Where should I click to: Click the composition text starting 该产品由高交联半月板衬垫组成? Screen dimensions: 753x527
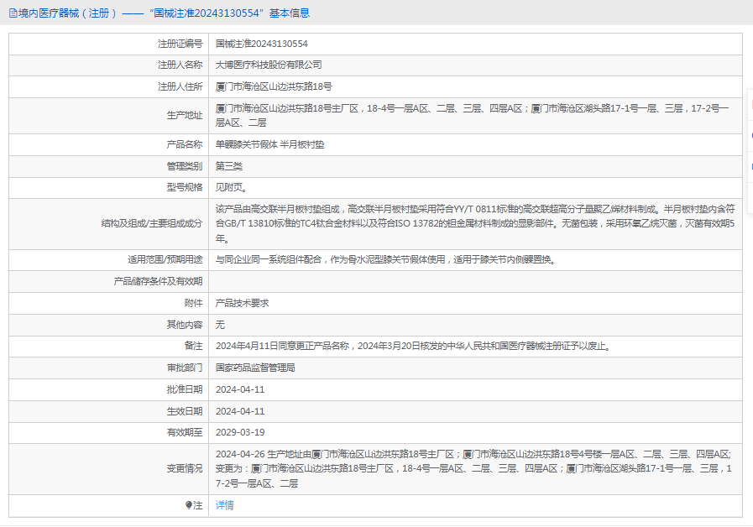coord(475,223)
